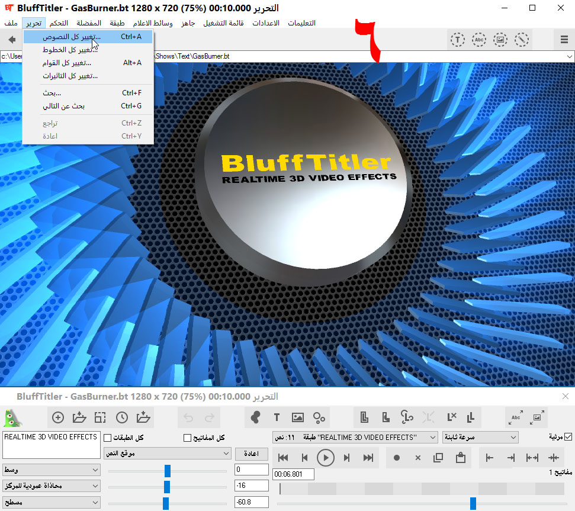Click the double L clone layer icon
This screenshot has width=575, height=511.
click(471, 417)
